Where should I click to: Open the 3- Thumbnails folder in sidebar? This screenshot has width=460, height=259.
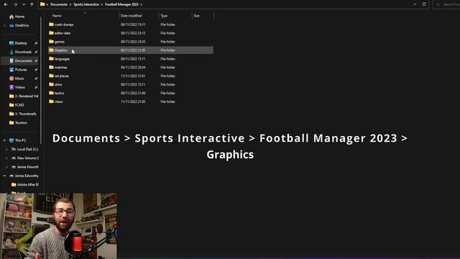pos(23,114)
